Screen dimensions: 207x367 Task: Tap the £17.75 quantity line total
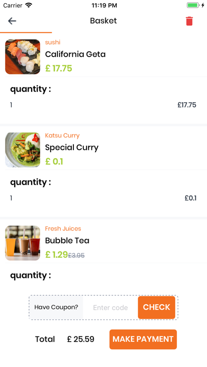coord(187,105)
